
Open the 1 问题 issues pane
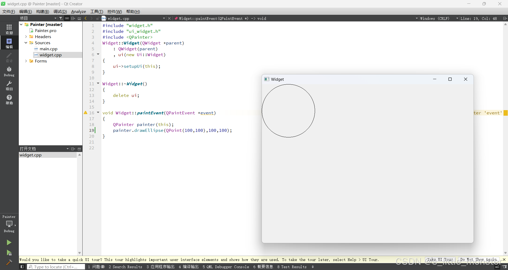click(x=96, y=267)
